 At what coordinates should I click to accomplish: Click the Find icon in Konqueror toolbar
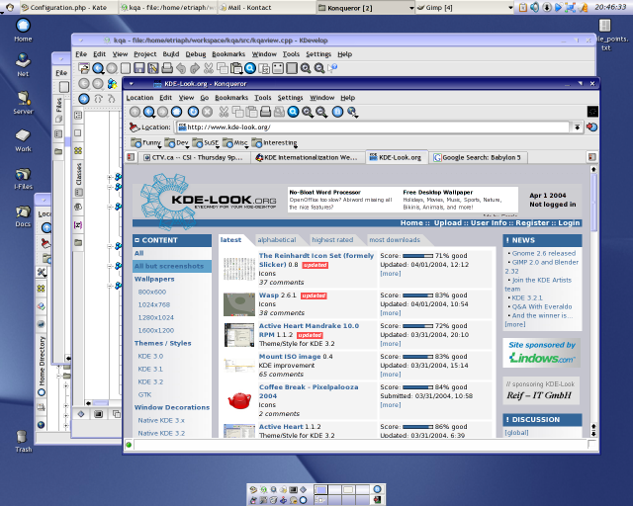(x=294, y=112)
